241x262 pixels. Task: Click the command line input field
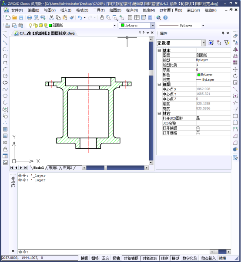[x=114, y=252]
